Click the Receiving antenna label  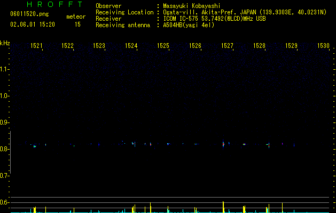(x=123, y=25)
